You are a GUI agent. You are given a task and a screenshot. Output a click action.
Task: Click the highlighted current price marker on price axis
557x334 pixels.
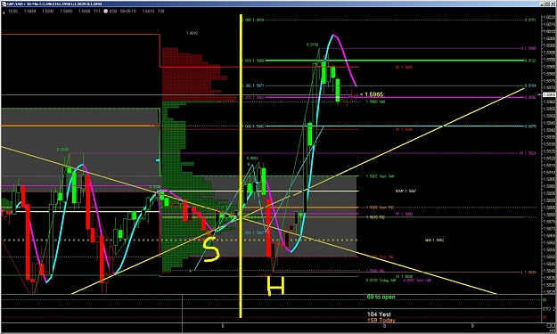click(550, 94)
